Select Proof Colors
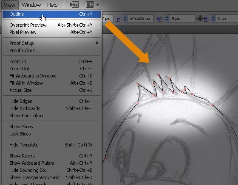The image size is (238, 185). 51,50
